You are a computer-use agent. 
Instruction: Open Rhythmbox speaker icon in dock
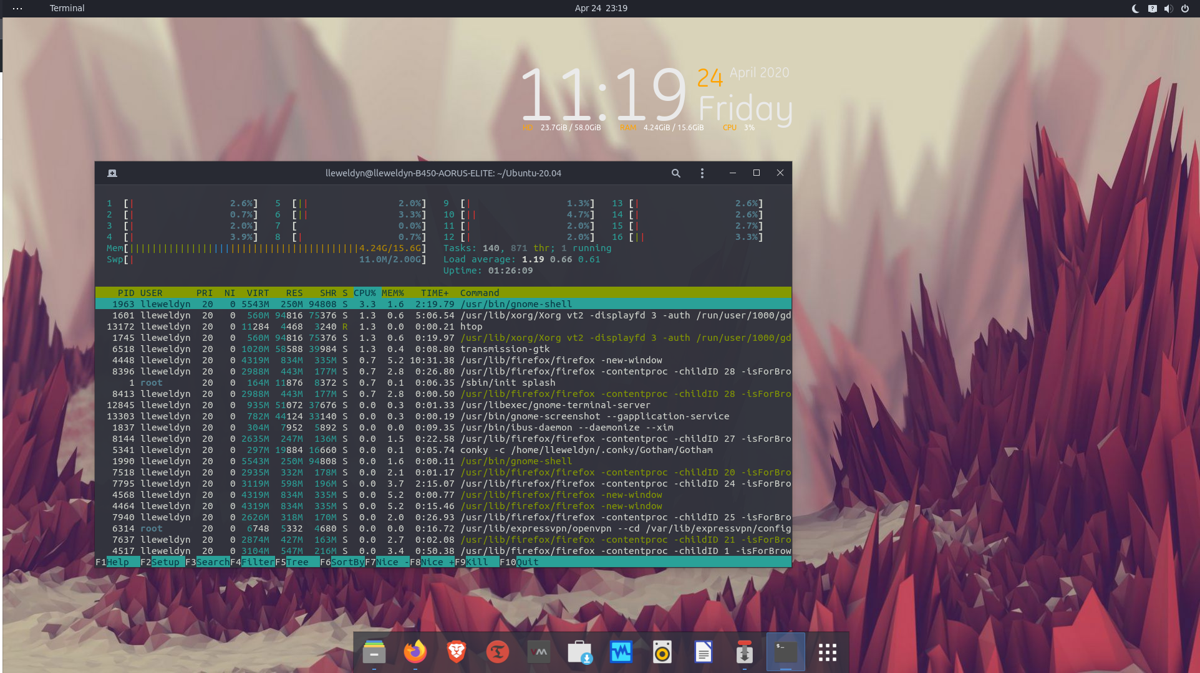pyautogui.click(x=662, y=652)
